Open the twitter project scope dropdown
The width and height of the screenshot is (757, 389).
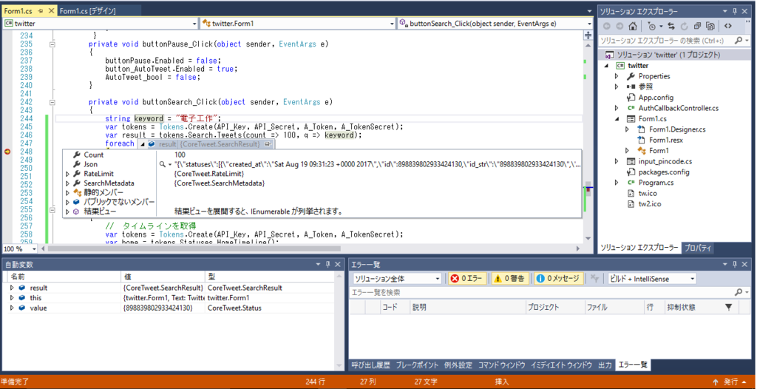click(194, 23)
